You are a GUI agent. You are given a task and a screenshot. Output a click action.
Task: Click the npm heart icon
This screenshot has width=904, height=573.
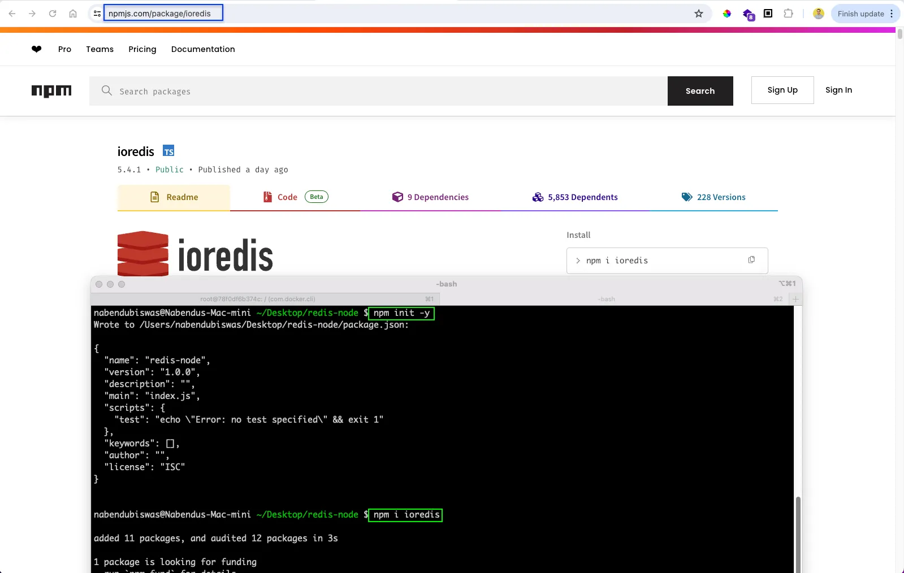(37, 49)
